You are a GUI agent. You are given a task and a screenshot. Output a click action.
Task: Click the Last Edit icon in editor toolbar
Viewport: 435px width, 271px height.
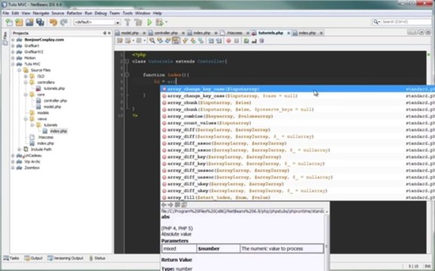(120, 41)
